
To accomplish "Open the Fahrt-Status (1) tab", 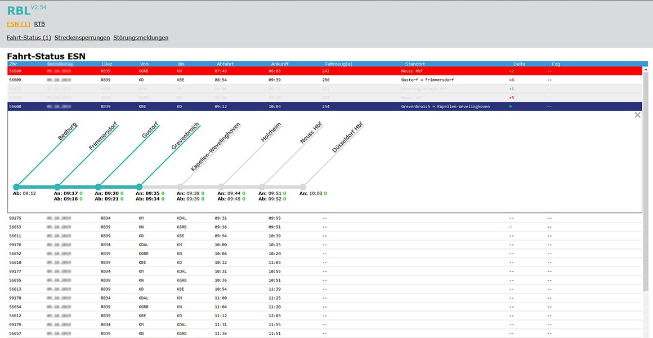I will pyautogui.click(x=29, y=38).
